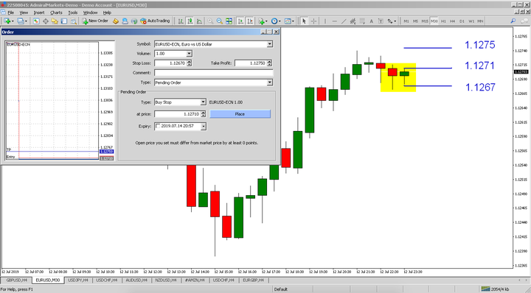The image size is (531, 293).
Task: Expand the Expiry date dropdown
Action: coord(204,126)
